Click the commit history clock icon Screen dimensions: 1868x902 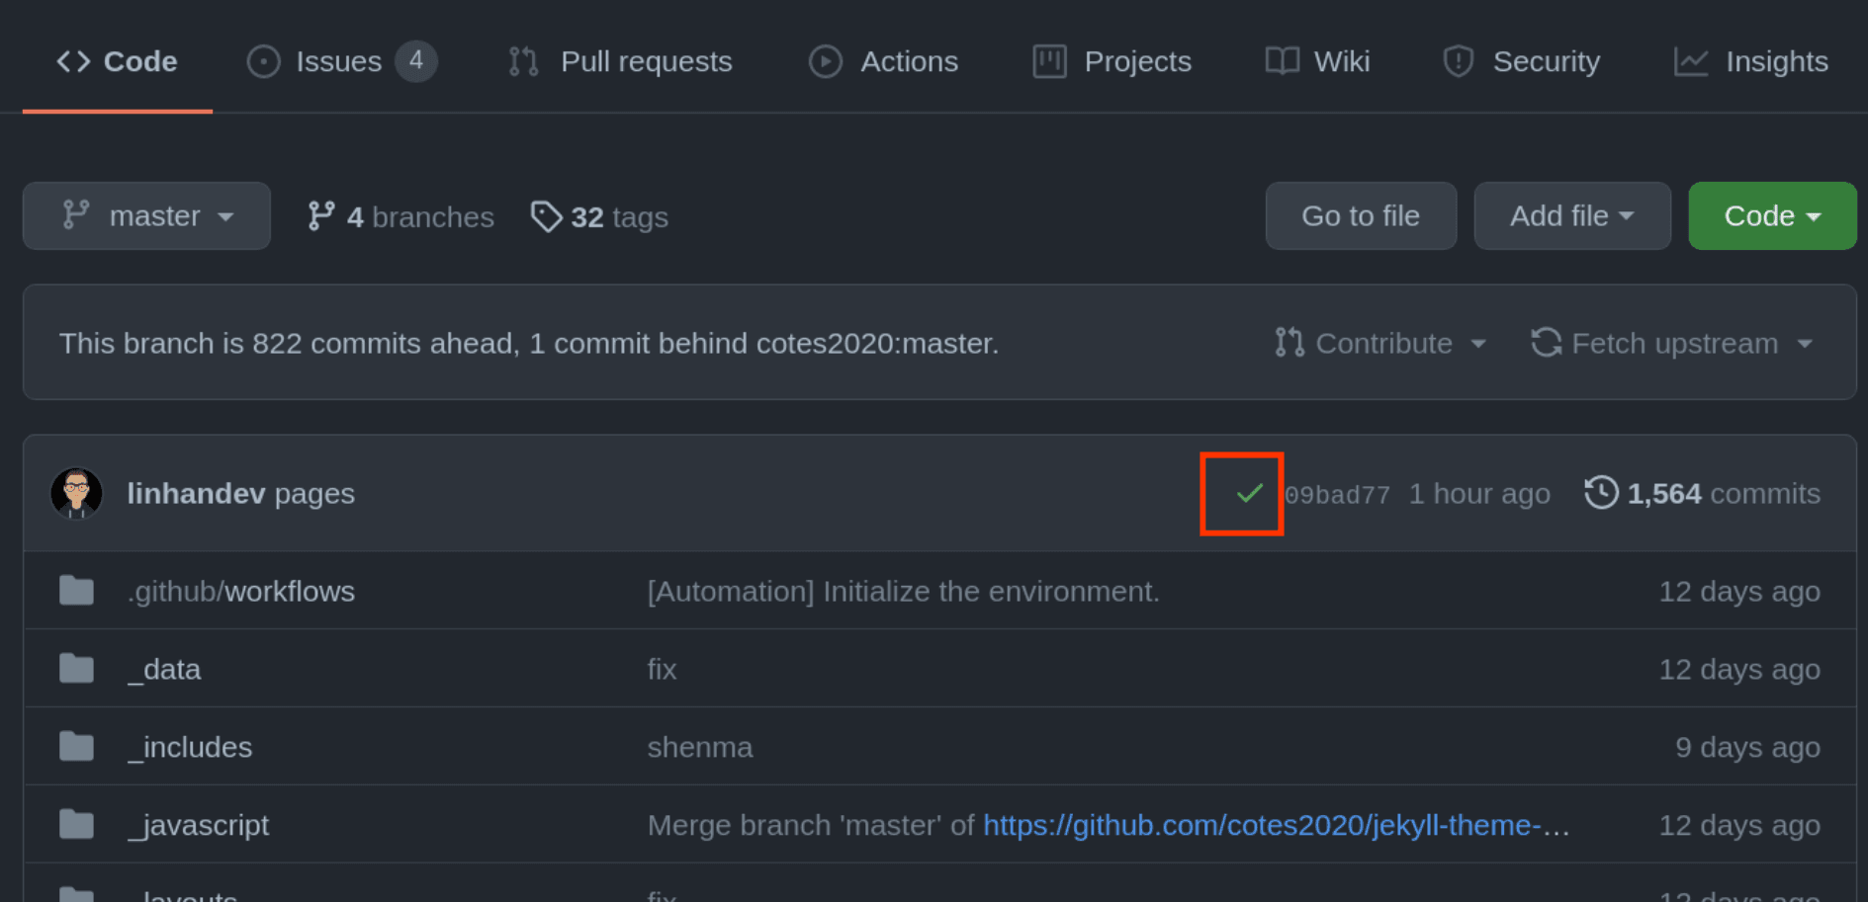click(1601, 493)
